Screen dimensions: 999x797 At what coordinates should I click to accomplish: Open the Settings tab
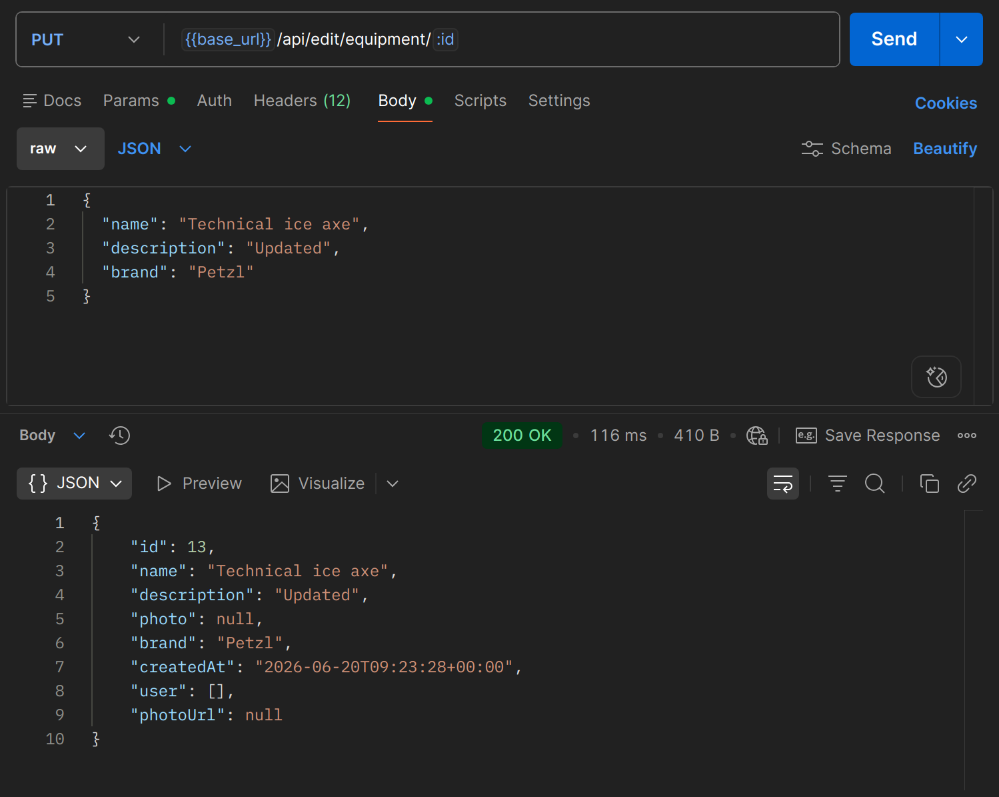(558, 101)
